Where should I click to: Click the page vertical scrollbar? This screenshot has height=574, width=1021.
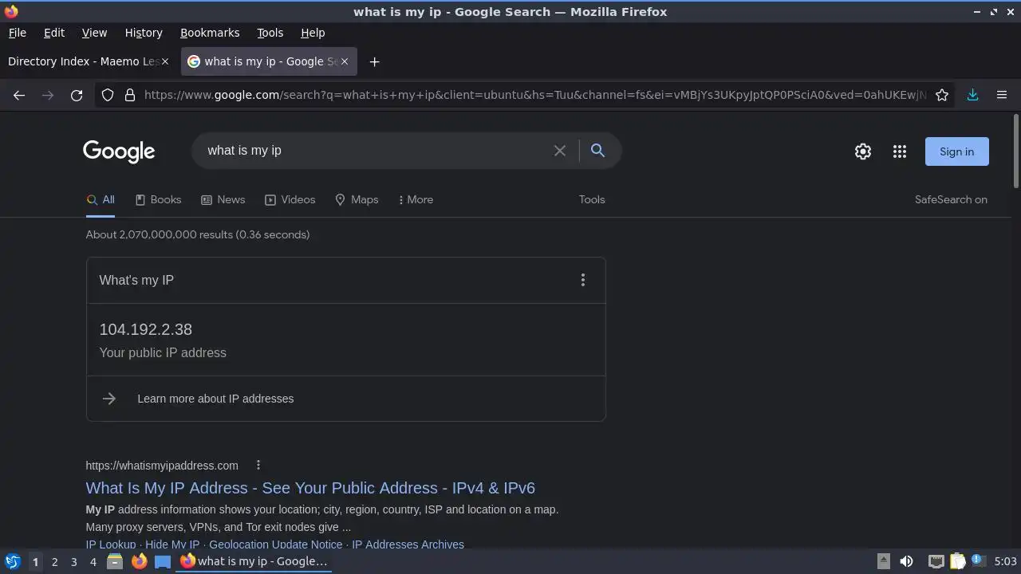click(x=1016, y=151)
